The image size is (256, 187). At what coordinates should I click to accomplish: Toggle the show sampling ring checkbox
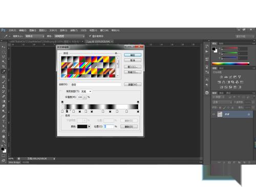tap(90, 36)
